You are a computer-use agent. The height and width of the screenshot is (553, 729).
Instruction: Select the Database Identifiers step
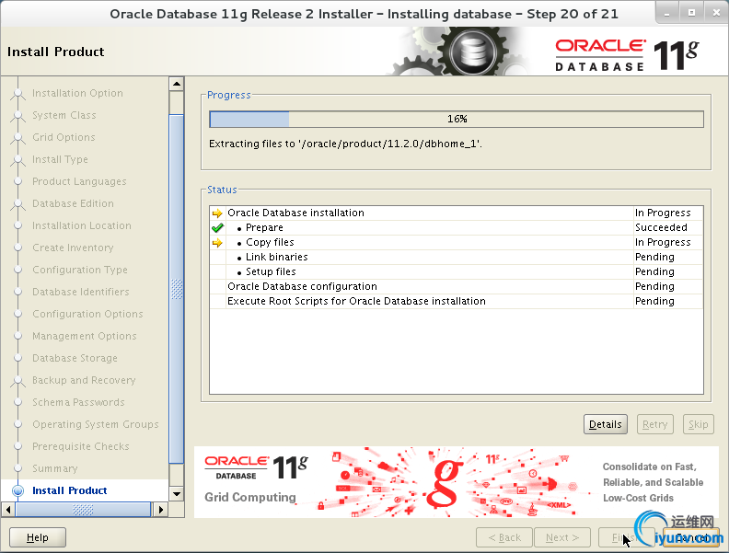tap(80, 292)
